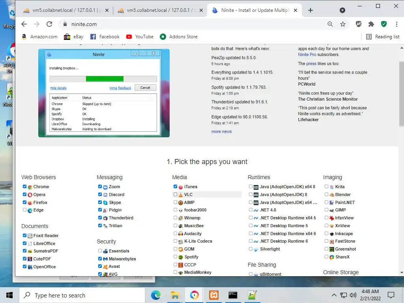Check the .NET 4.8 checkbox
404x303 pixels.
tap(251, 210)
